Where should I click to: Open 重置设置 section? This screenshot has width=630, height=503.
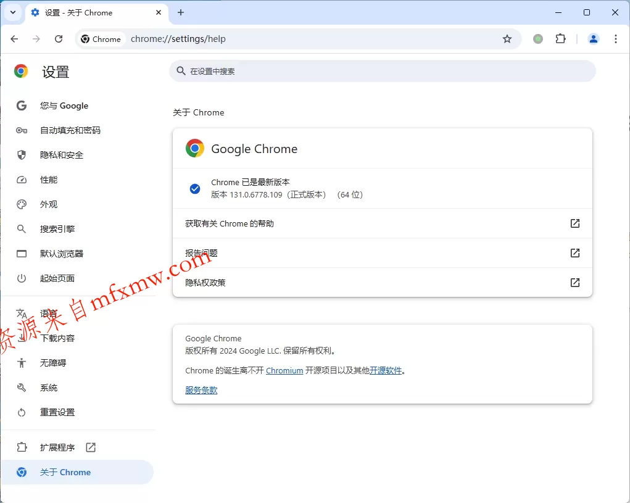point(78,412)
